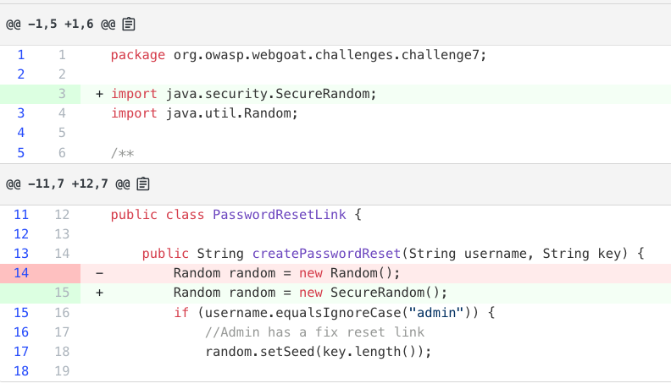The height and width of the screenshot is (389, 671).
Task: Select new line number 3 of SecureRandom import
Action: [62, 94]
